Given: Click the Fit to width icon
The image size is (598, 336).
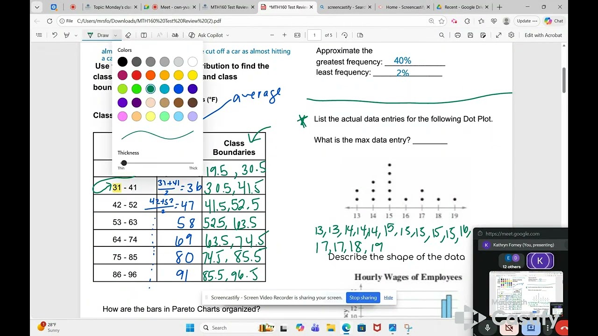Looking at the screenshot, I should point(297,35).
